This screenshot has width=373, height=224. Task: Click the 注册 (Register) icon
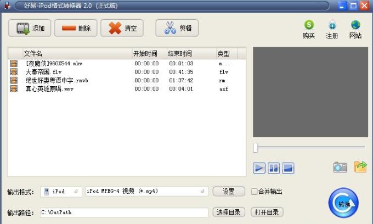coord(332,30)
